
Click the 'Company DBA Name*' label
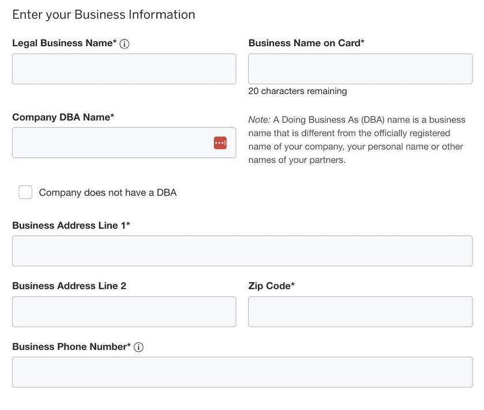coord(63,117)
